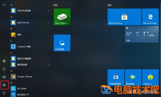Image resolution: width=161 pixels, height=97 pixels.
Task: Click the letter G section header
Action: (x=12, y=71)
